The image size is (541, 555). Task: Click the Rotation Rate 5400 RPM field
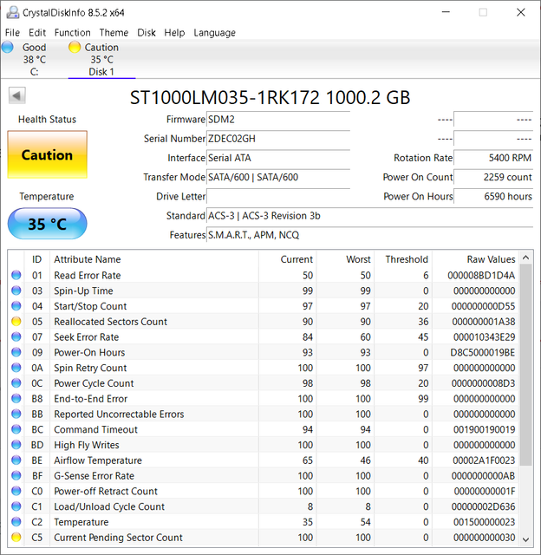pyautogui.click(x=493, y=158)
